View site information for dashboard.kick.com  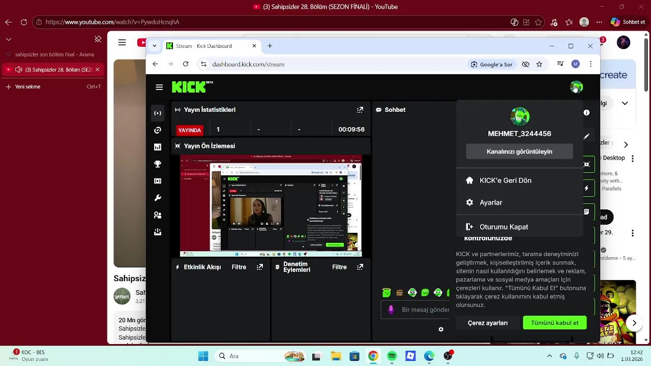203,65
